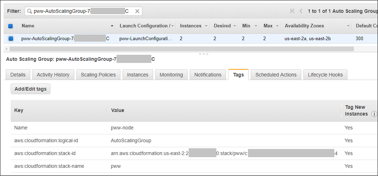Viewport: 378px width, 176px height.
Task: Go to first page of results
Action: click(292, 11)
